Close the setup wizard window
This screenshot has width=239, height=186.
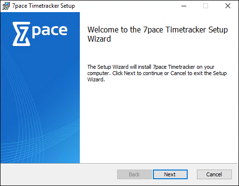(228, 6)
